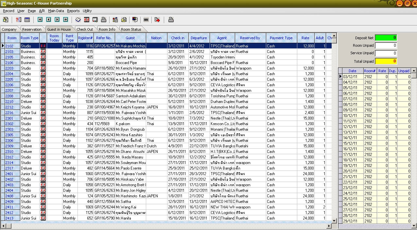Click the next record arrow button
This screenshot has height=230, width=417.
coord(57,20)
